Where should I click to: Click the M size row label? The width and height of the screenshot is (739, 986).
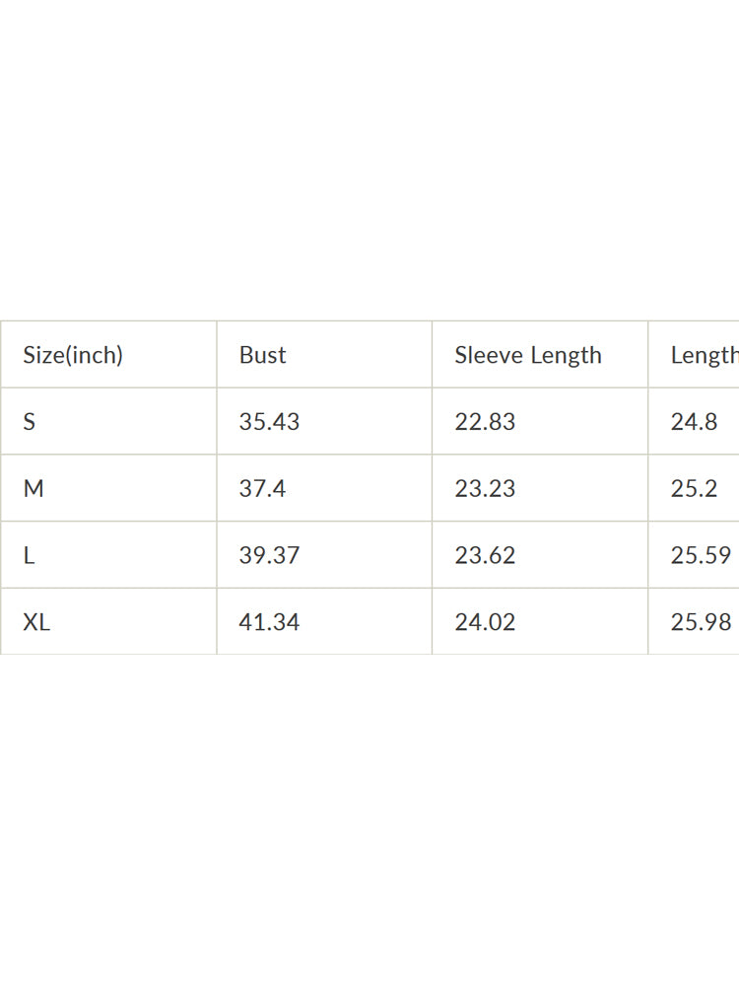pyautogui.click(x=34, y=489)
